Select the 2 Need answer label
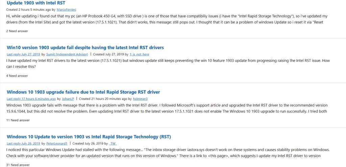 pos(17,31)
